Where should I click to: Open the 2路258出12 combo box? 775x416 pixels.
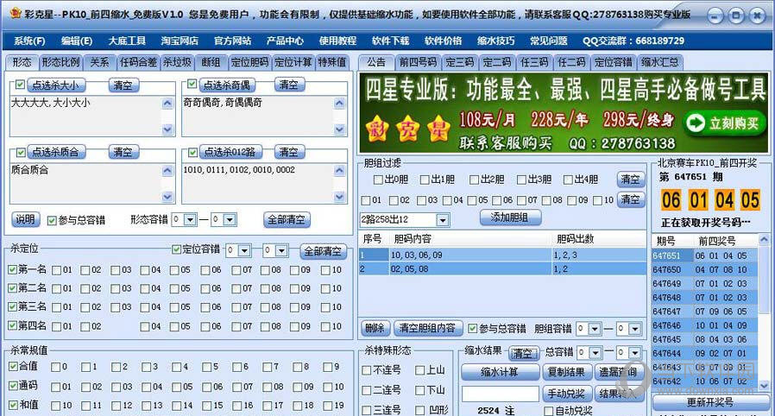coord(443,220)
